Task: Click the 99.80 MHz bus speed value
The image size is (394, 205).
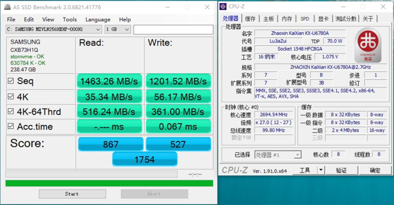Action: pos(274,130)
